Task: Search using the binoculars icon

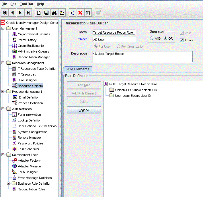Action: point(54,13)
